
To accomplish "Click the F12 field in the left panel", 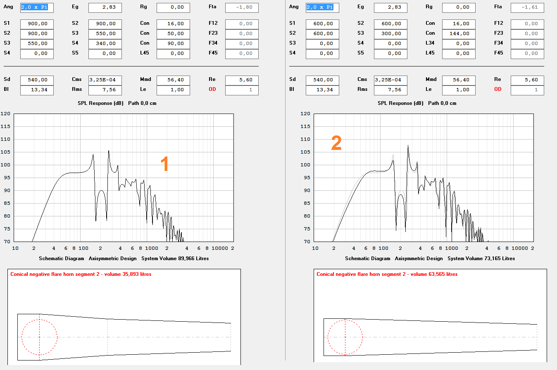I will (x=242, y=24).
